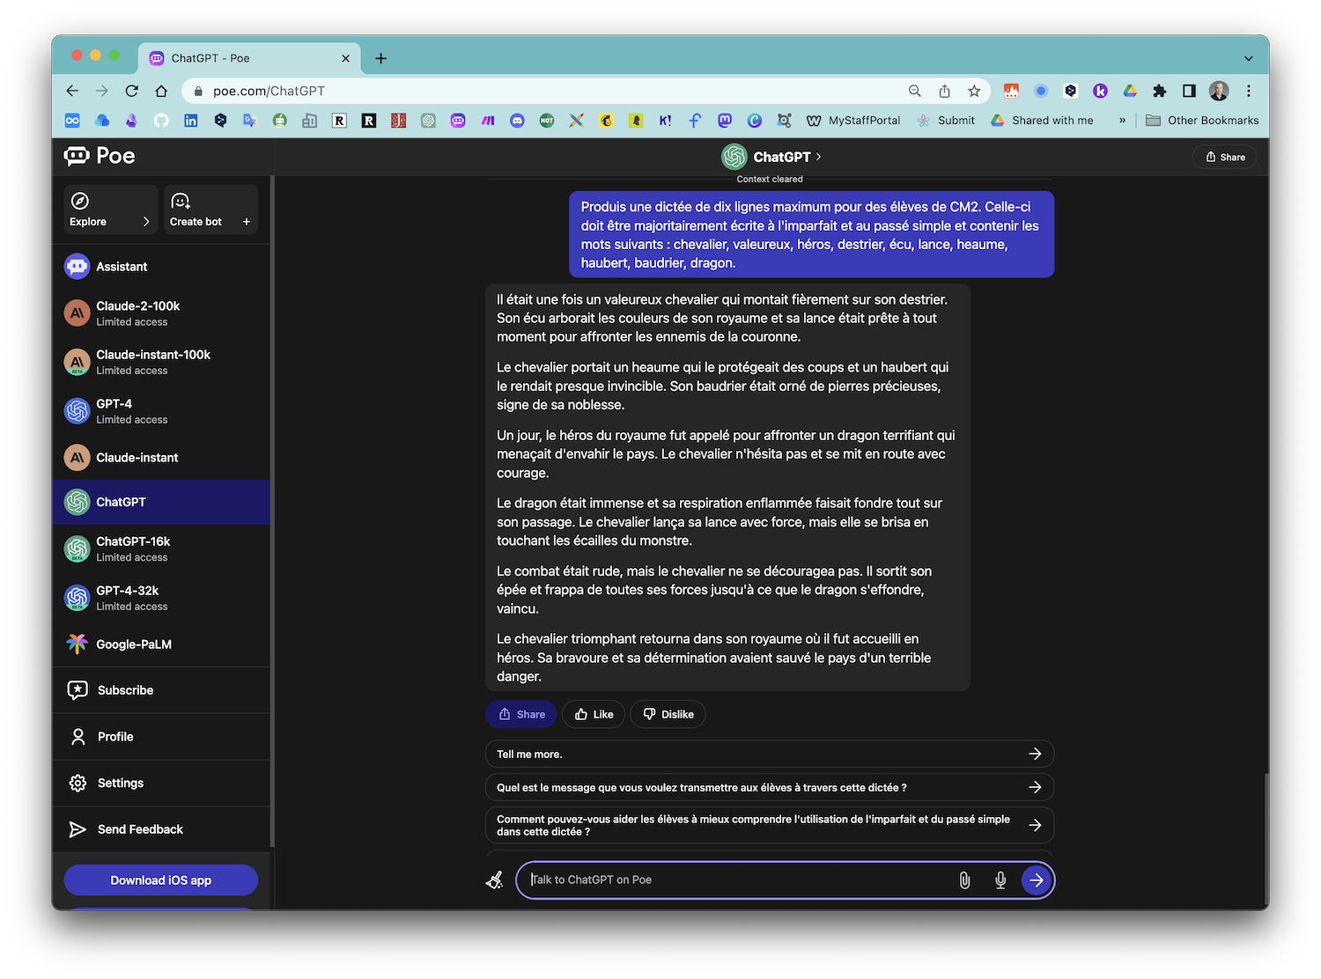This screenshot has width=1321, height=979.
Task: Open the Chrome profile avatar
Action: pos(1219,91)
